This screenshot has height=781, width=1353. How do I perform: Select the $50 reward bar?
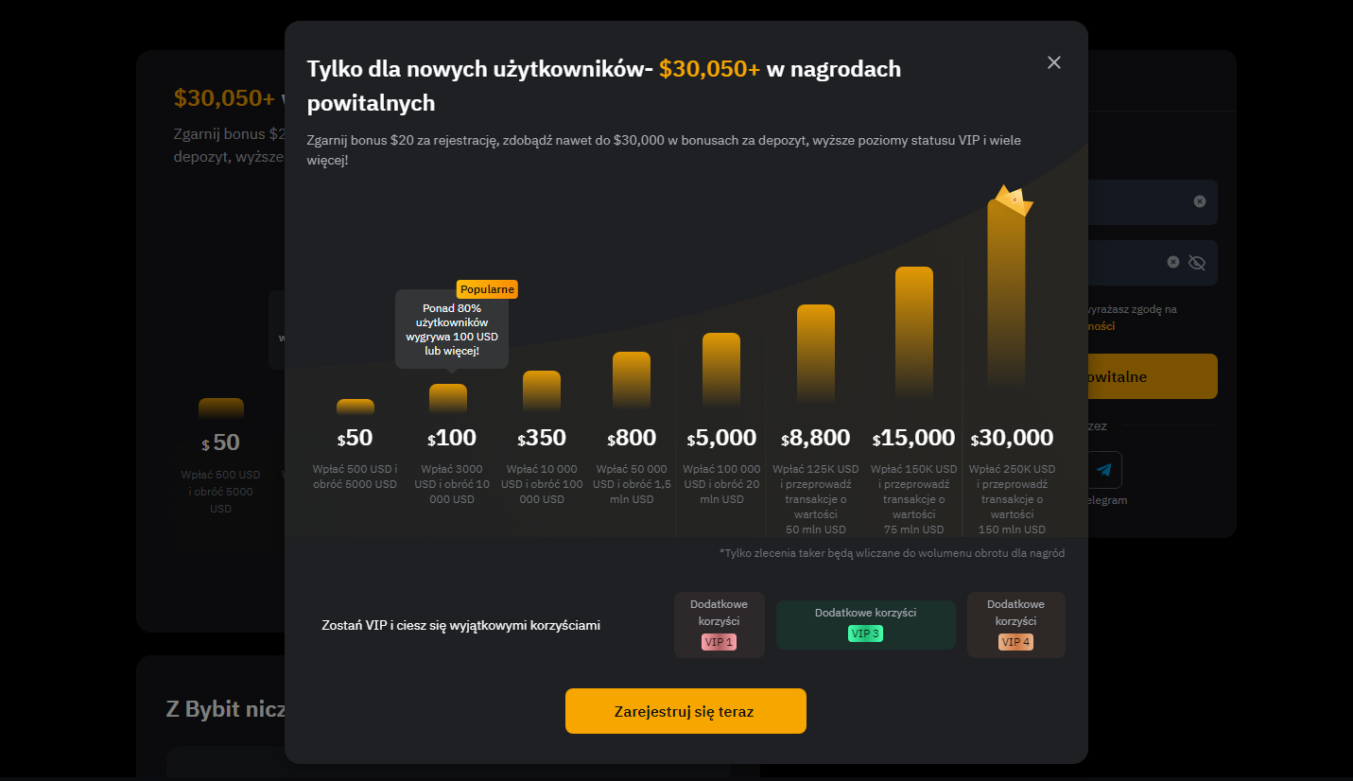pos(356,407)
